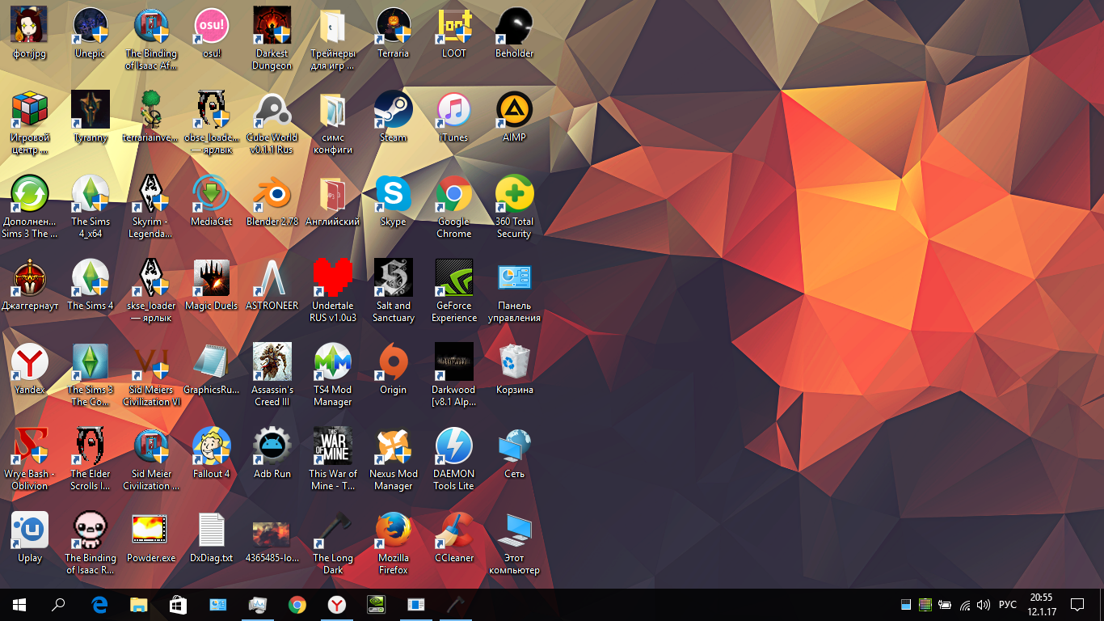Open the симс конфиги folder

click(x=333, y=110)
